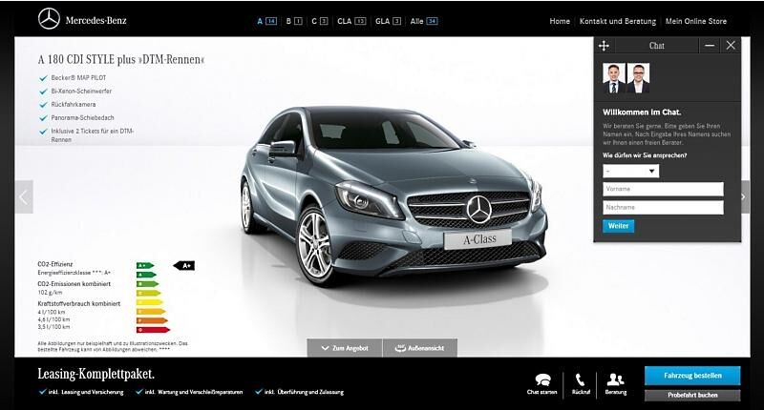764x410 pixels.
Task: Click the CO2-Effizienz label
Action: [x=55, y=264]
